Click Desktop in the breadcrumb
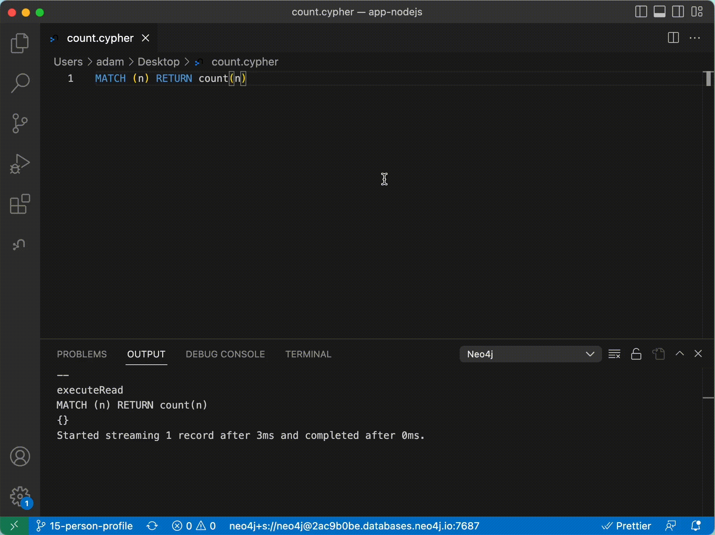This screenshot has width=715, height=535. pos(158,62)
